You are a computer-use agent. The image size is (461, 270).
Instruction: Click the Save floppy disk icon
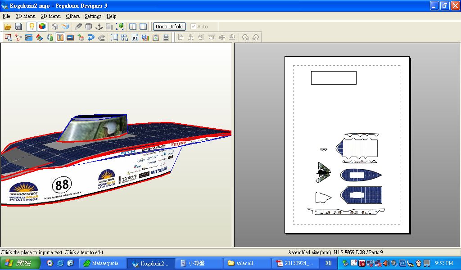[18, 27]
